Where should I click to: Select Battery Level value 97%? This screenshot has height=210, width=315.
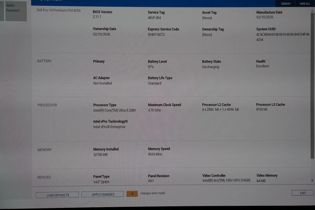pos(151,67)
